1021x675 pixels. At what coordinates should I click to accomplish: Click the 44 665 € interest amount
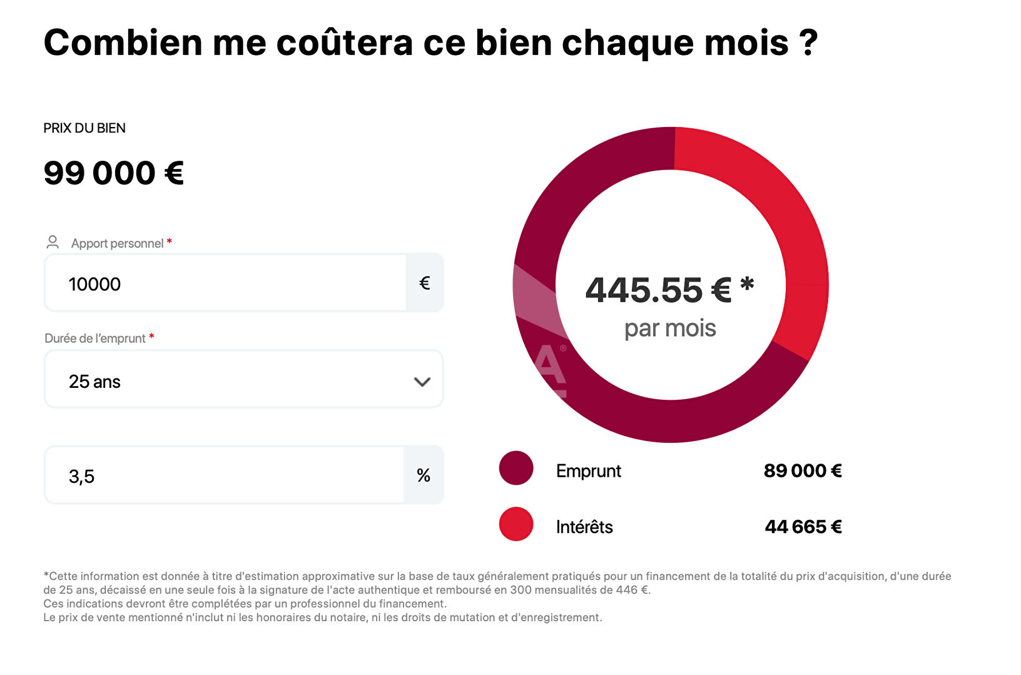click(x=803, y=527)
